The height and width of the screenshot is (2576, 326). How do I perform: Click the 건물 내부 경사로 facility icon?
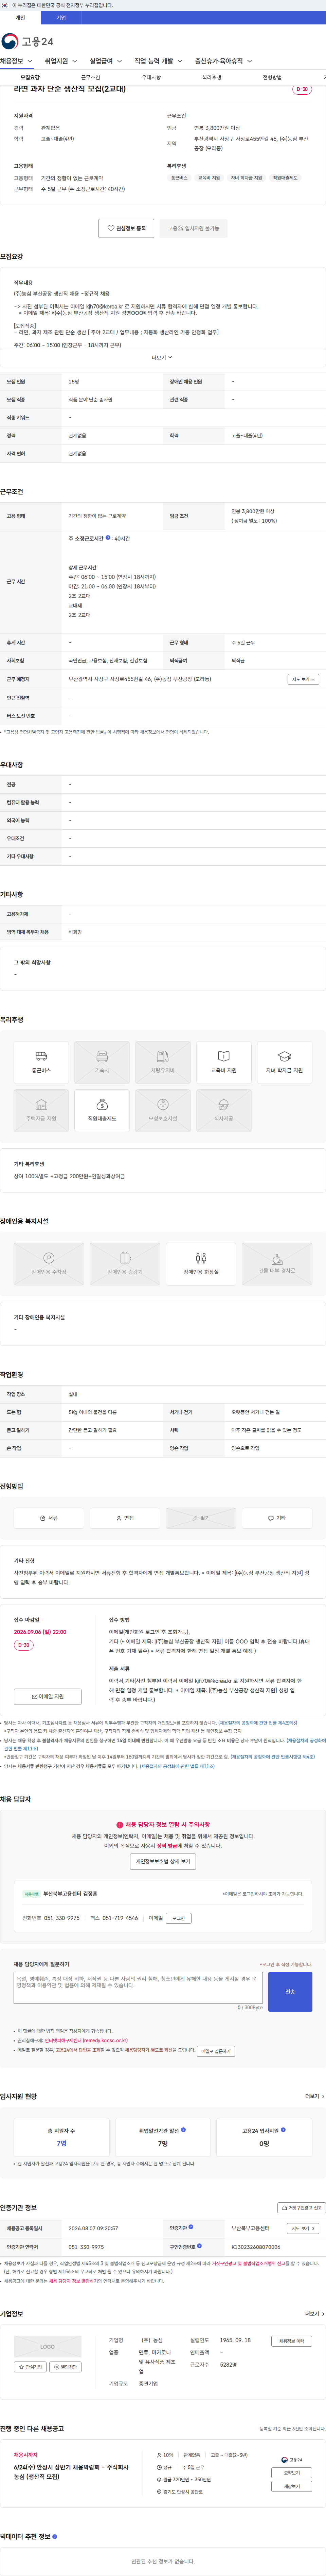277,1264
